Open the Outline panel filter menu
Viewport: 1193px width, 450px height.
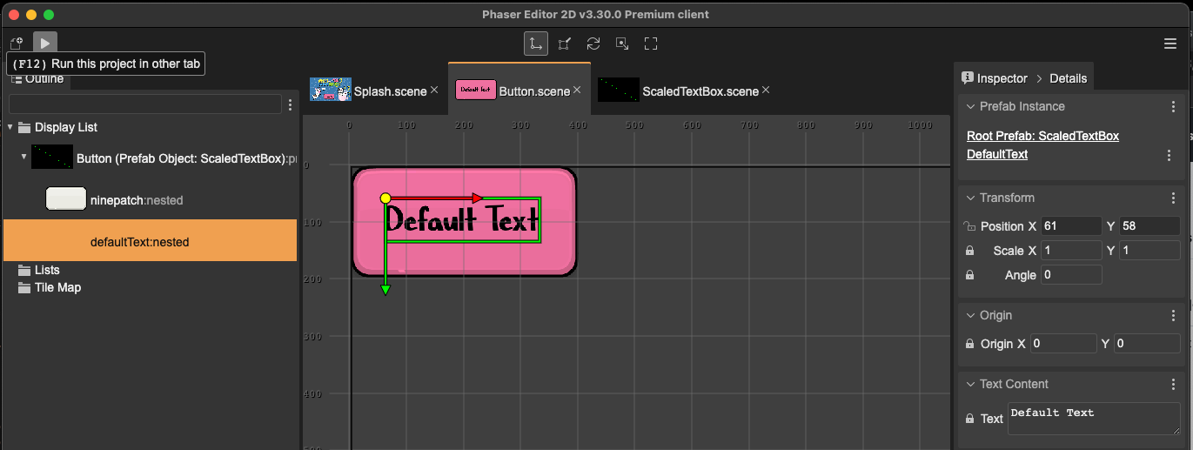click(x=290, y=105)
